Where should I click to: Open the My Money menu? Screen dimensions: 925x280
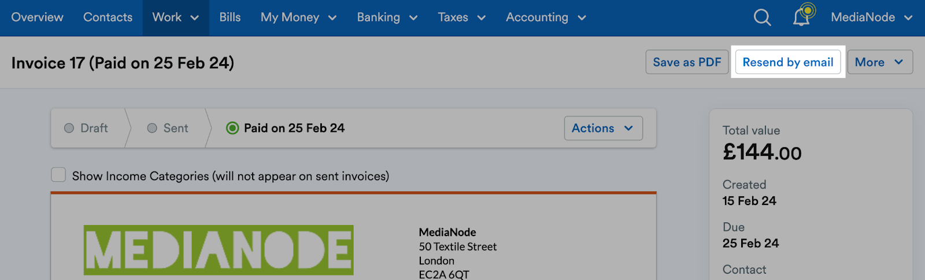pos(298,18)
